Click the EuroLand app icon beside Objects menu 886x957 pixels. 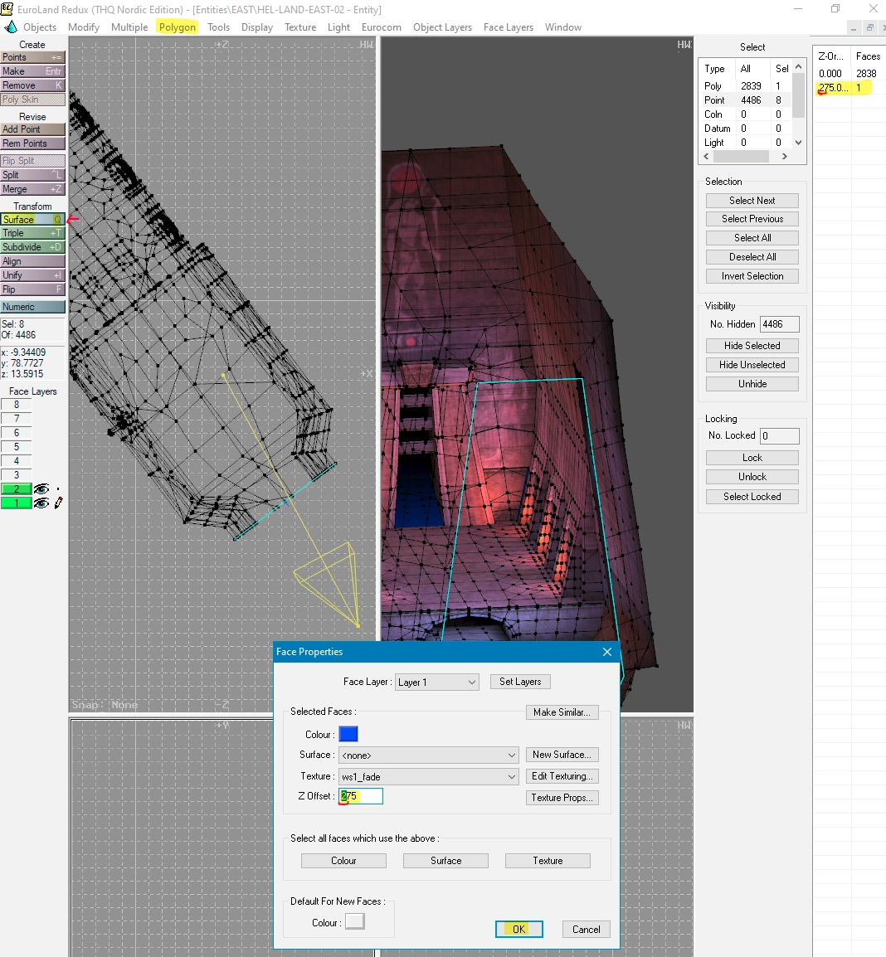(11, 27)
